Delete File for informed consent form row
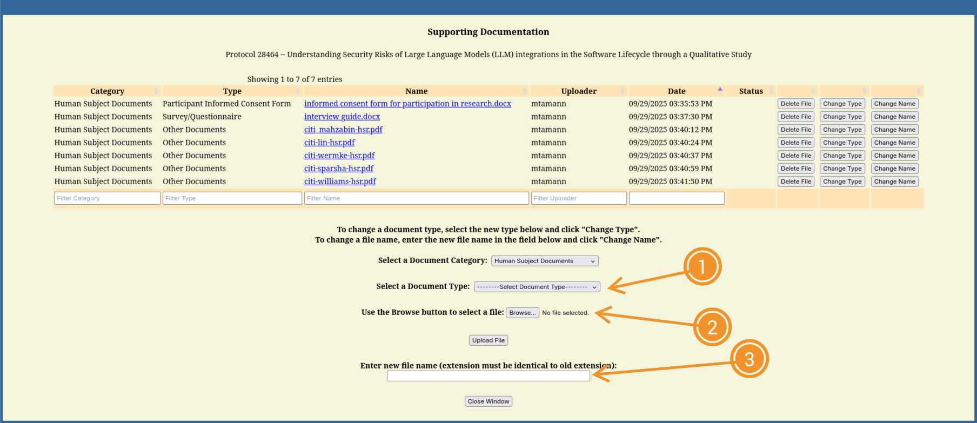 [796, 104]
